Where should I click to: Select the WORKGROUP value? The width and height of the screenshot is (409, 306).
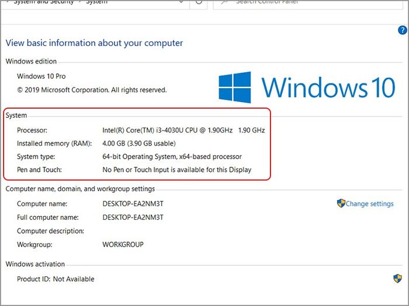pos(123,245)
